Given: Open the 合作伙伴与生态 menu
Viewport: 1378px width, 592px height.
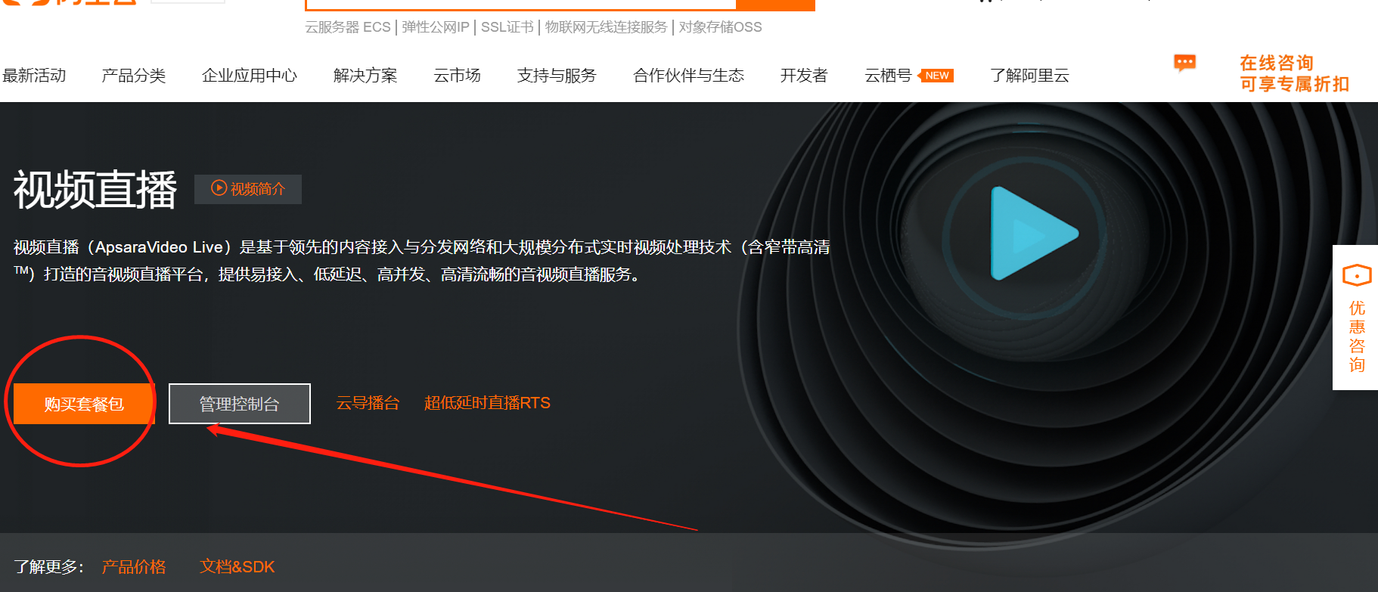Looking at the screenshot, I should click(688, 76).
